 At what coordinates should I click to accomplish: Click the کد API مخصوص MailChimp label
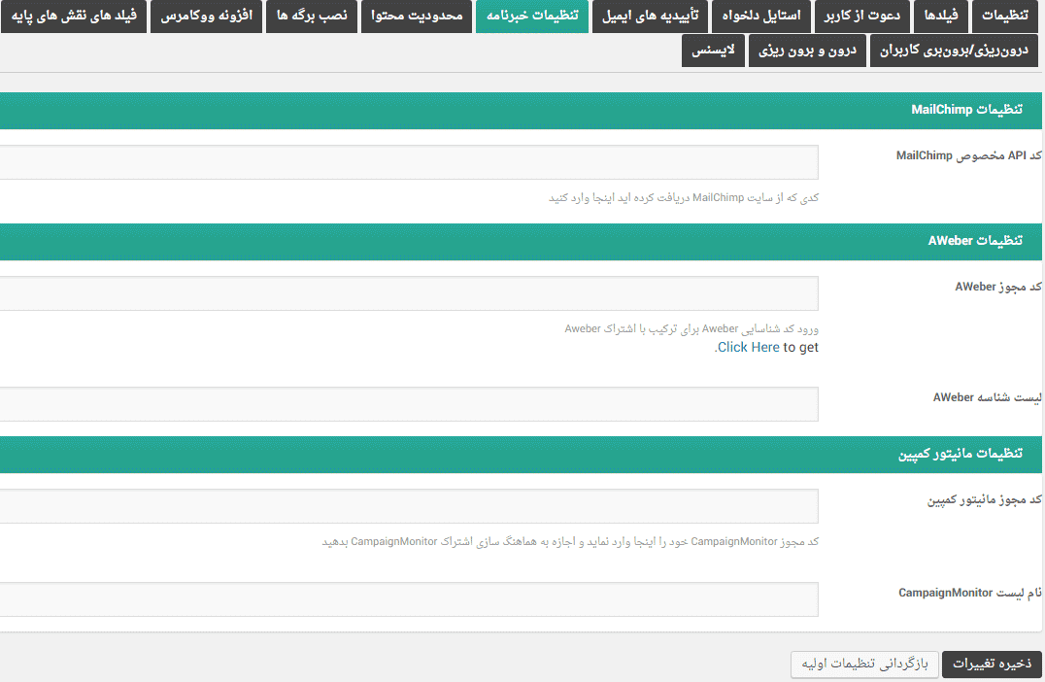pos(968,156)
